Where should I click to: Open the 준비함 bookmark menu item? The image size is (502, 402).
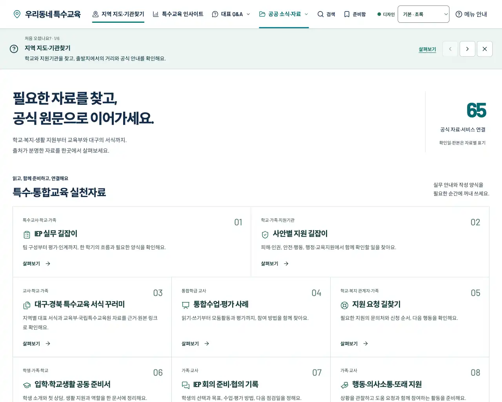355,14
